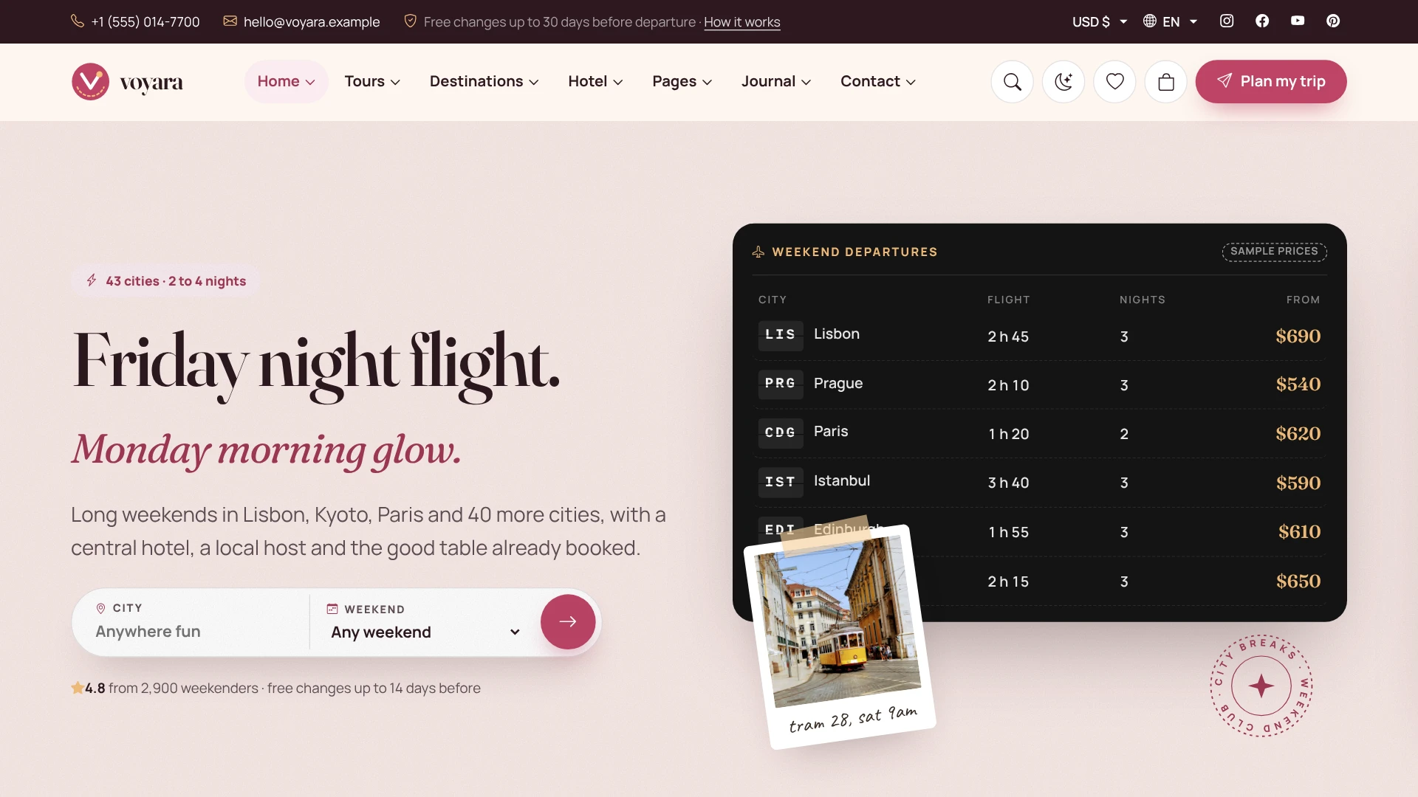Open the search icon in header
Screen dimensions: 1418x797
(x=1012, y=81)
